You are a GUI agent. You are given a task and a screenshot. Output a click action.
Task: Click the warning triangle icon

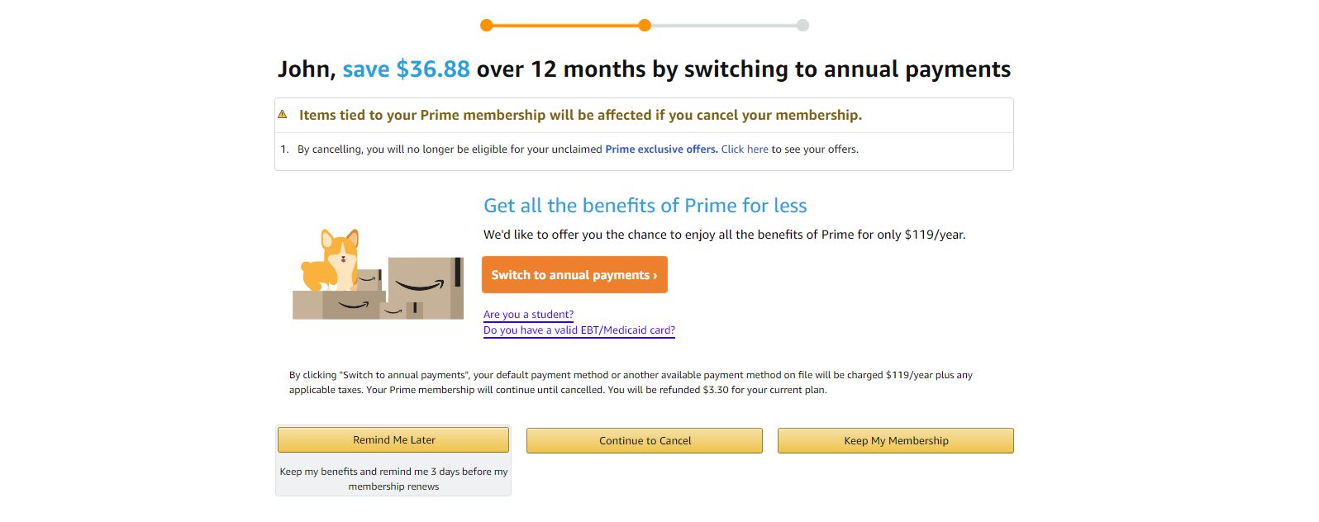283,114
